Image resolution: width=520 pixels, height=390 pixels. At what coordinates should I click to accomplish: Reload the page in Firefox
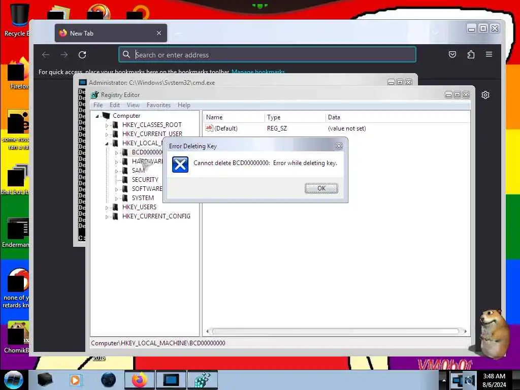pyautogui.click(x=82, y=55)
